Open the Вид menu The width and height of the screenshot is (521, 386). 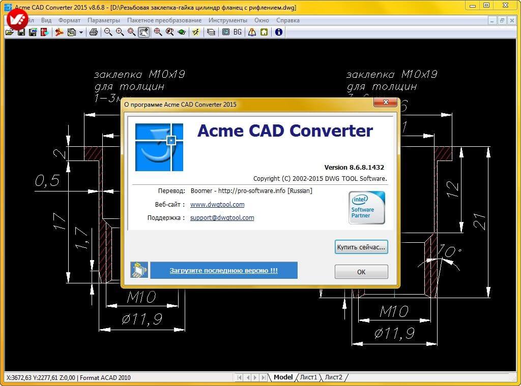(x=46, y=20)
